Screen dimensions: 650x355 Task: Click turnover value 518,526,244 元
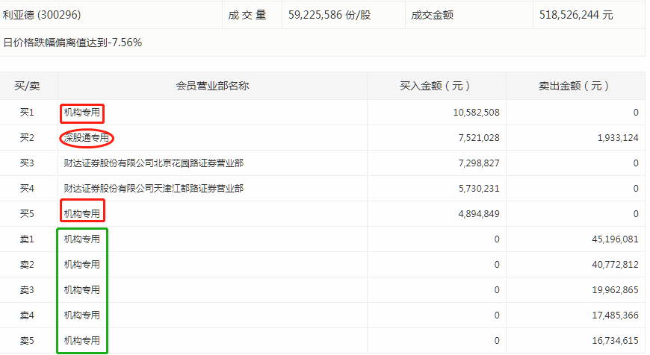tap(576, 16)
